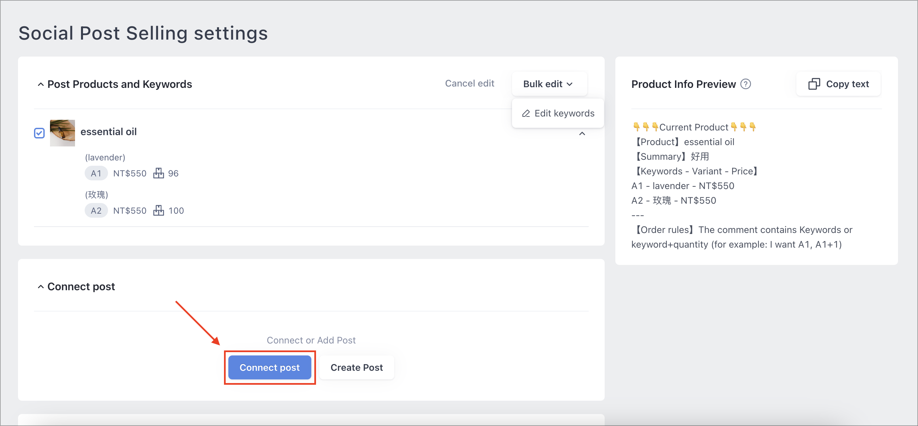Click the Create Post button
918x426 pixels.
pos(356,367)
